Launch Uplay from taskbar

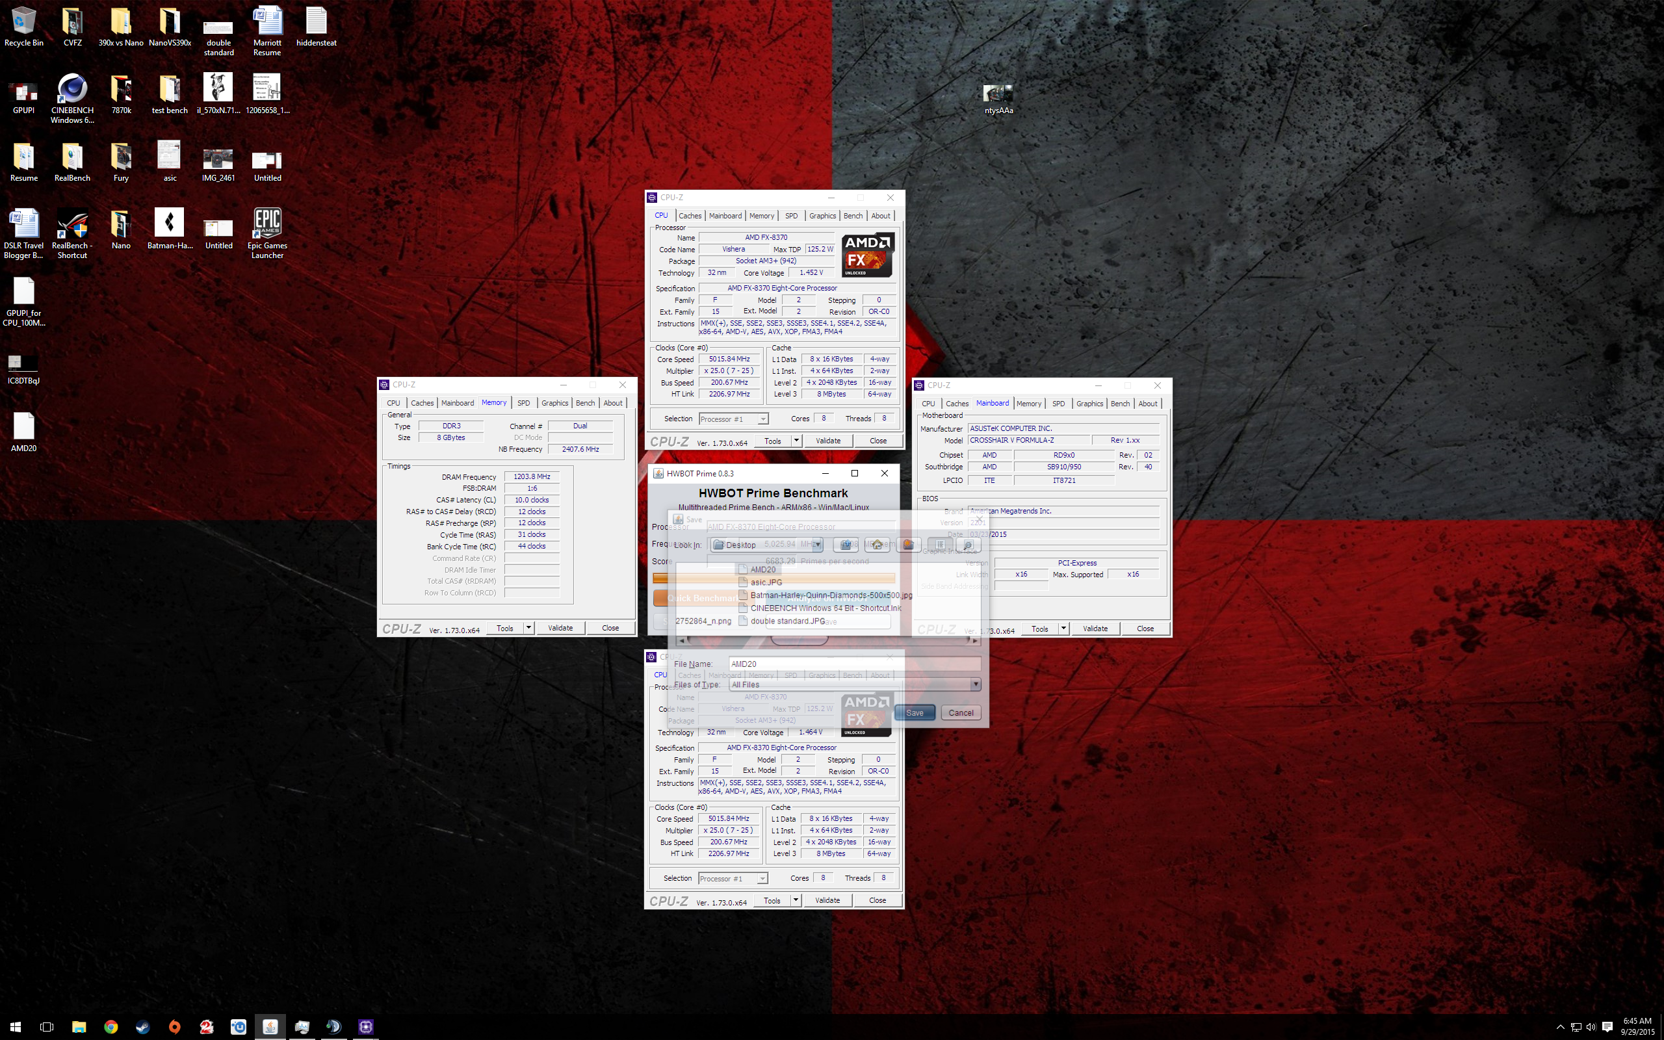[x=239, y=1027]
